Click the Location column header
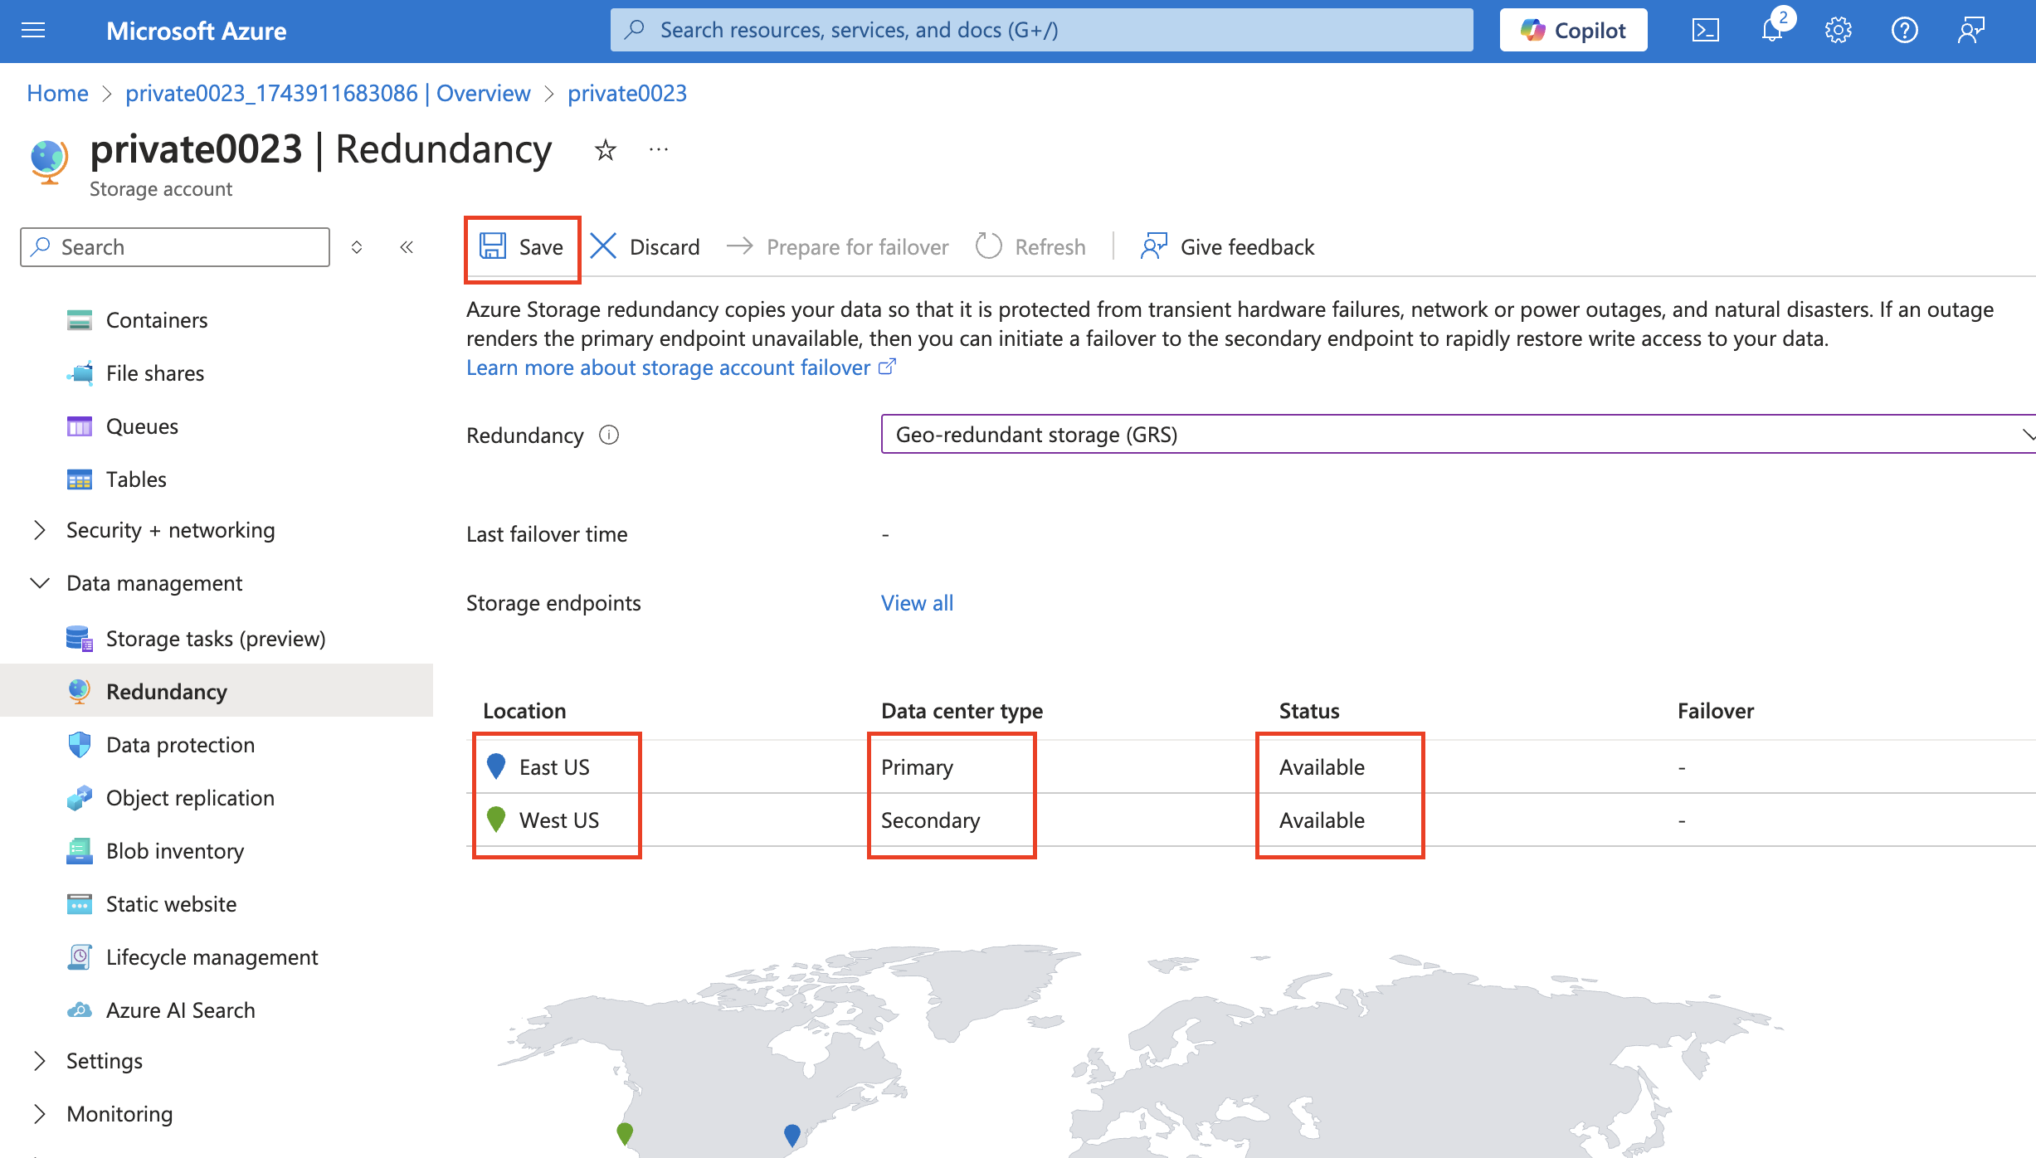Image resolution: width=2036 pixels, height=1158 pixels. pos(524,711)
